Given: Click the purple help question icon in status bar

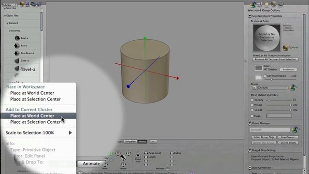Looking at the screenshot, I should coord(193,173).
